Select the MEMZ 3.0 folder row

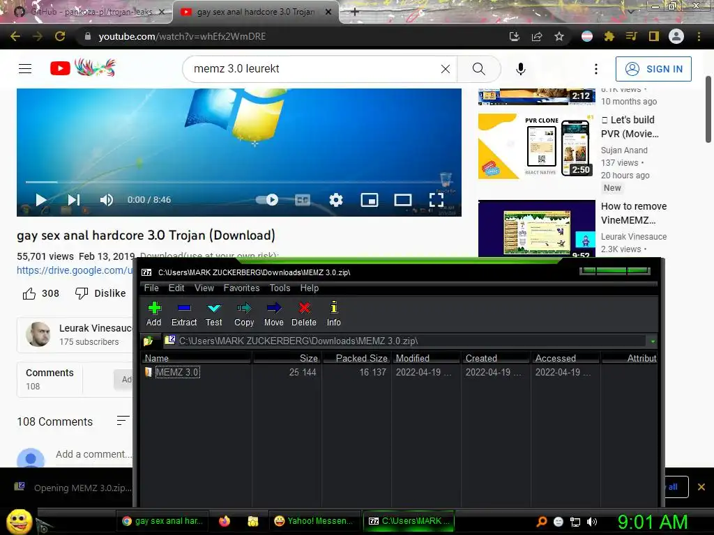click(400, 372)
